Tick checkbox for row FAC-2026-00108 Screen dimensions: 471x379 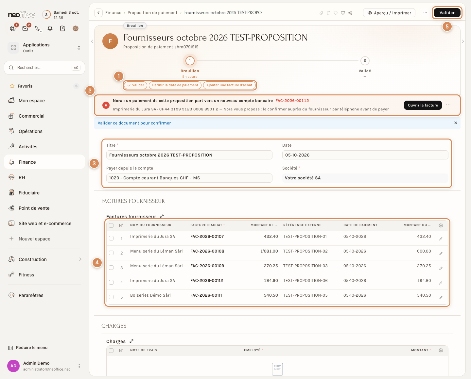111,253
